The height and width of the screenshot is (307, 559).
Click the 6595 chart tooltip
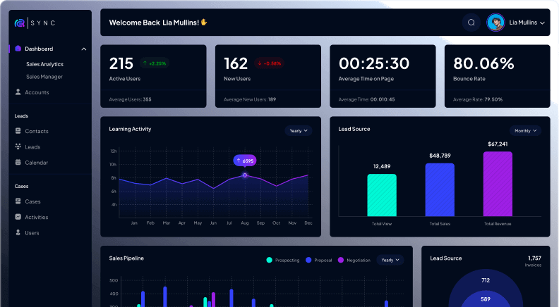(244, 161)
